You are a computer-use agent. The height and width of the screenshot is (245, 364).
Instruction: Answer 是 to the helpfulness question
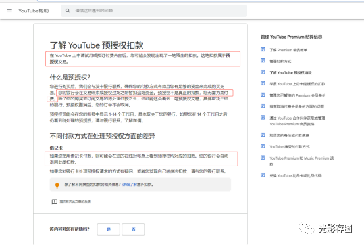(x=109, y=229)
